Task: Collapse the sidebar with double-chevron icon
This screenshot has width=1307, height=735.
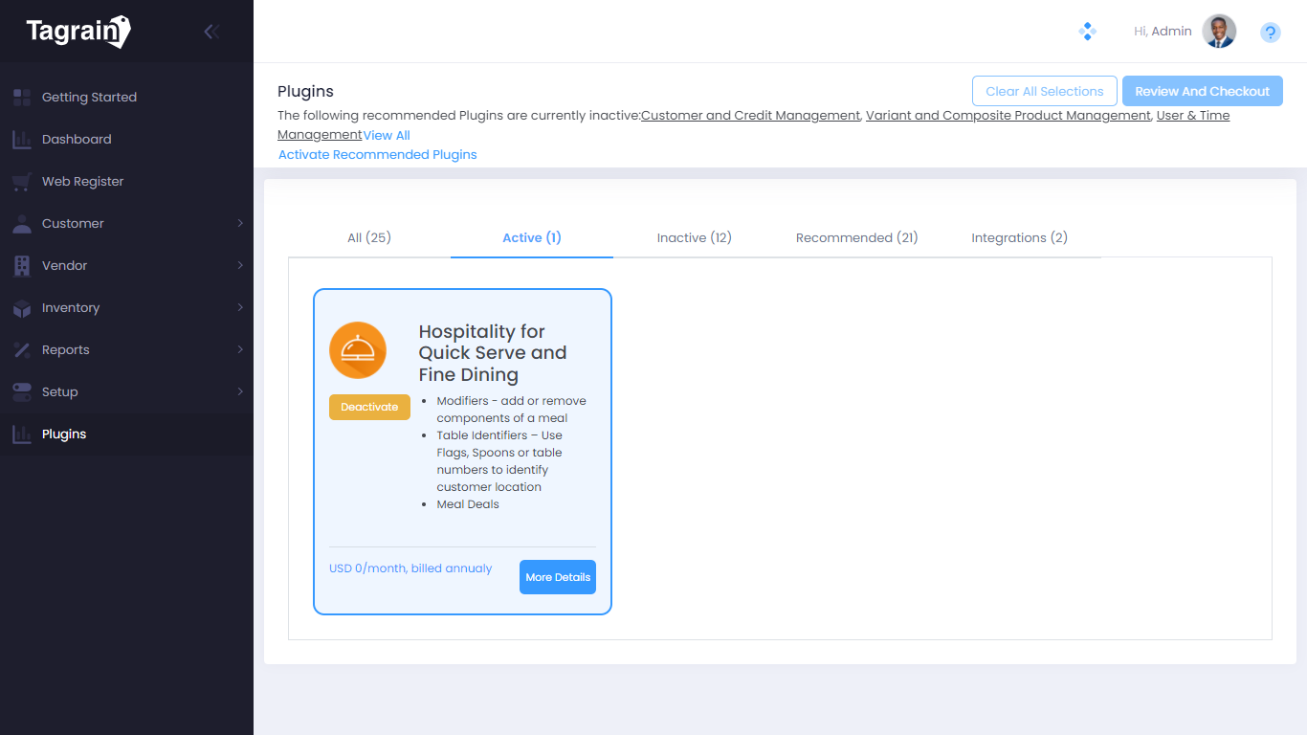Action: 211,32
